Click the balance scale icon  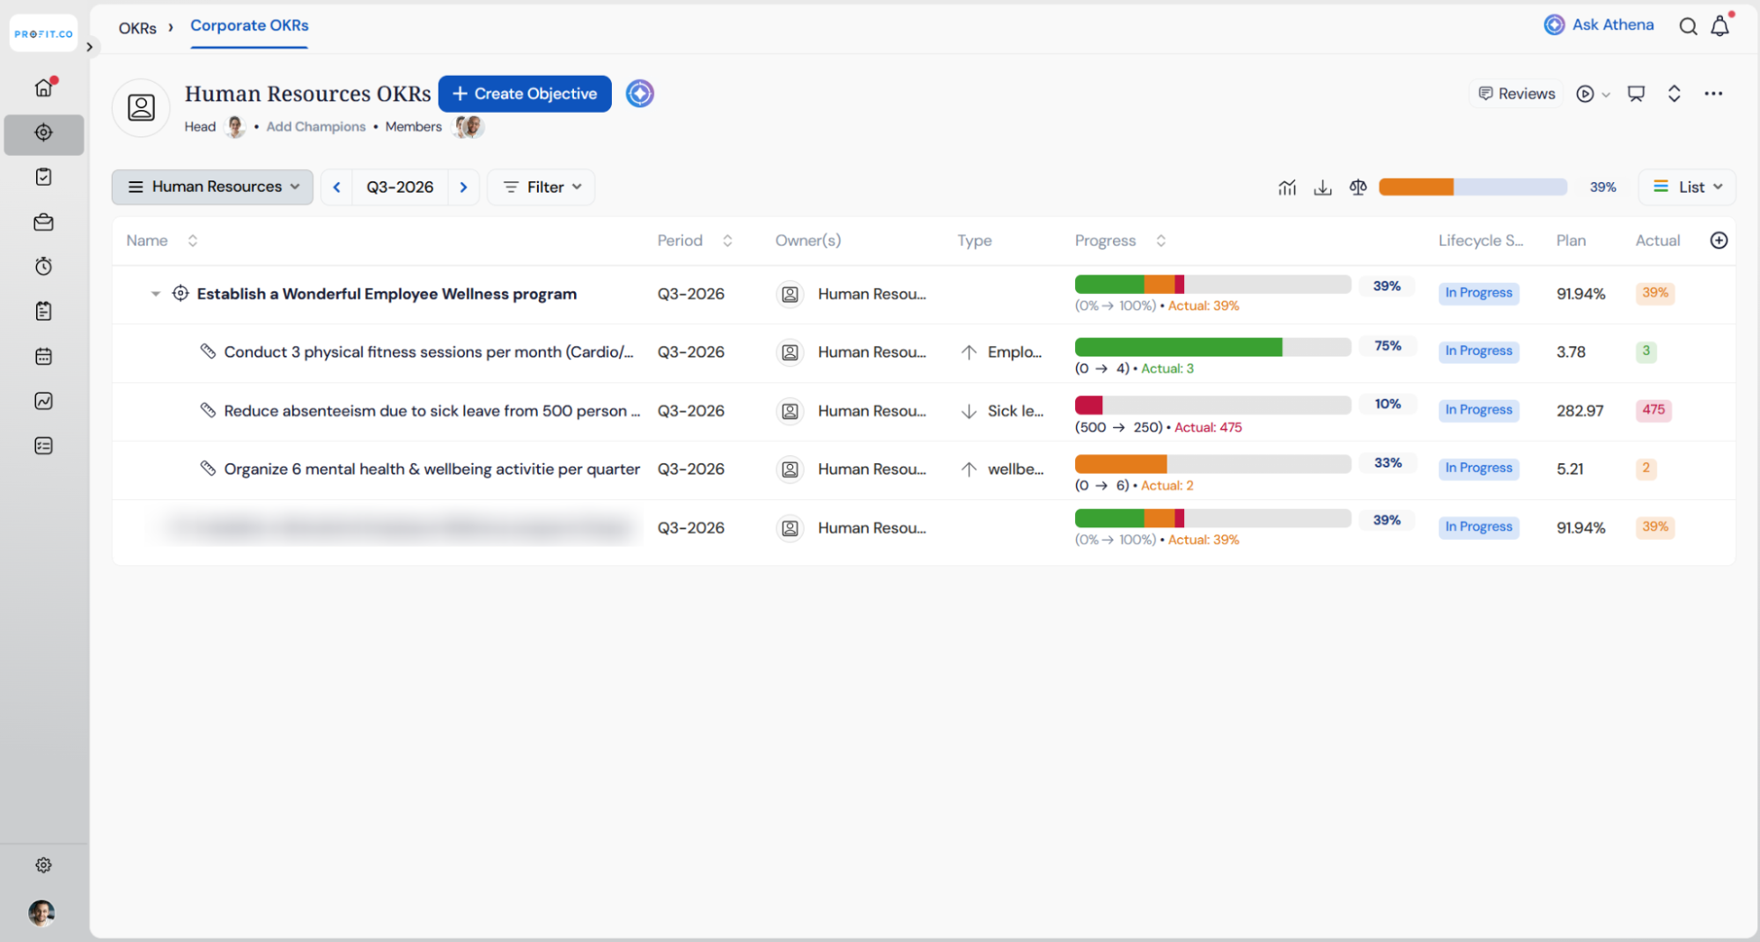[1358, 187]
